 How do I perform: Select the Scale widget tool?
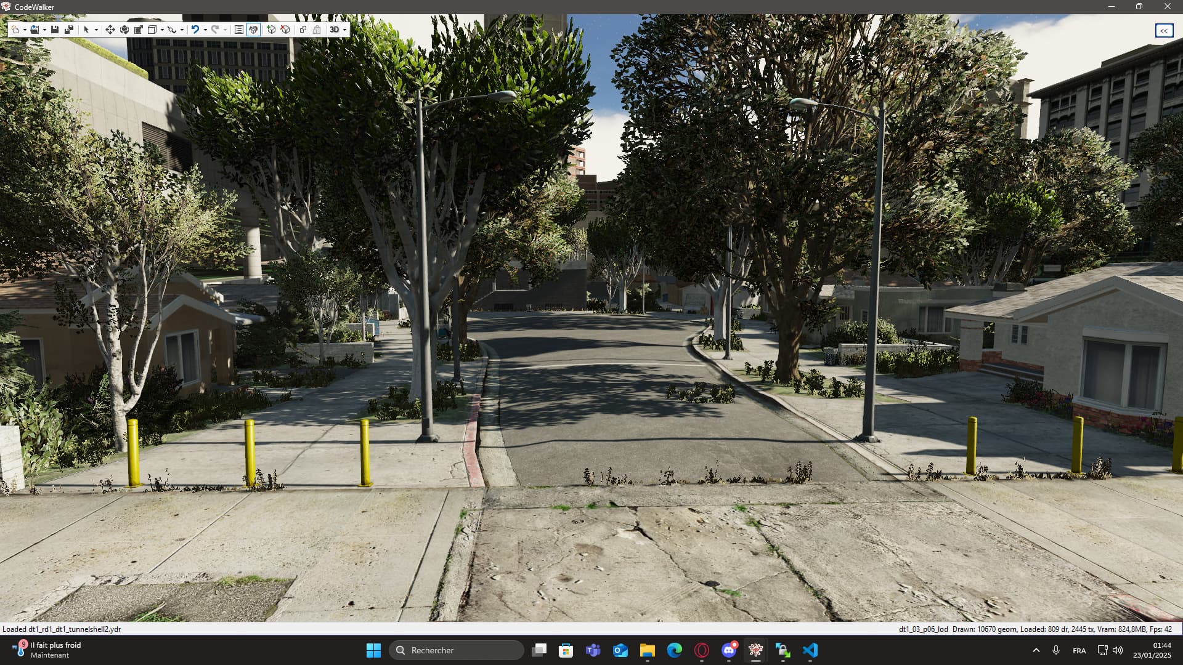point(139,30)
